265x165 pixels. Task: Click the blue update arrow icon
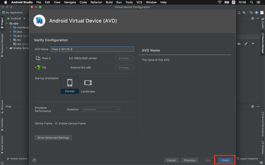pyautogui.click(x=256, y=13)
